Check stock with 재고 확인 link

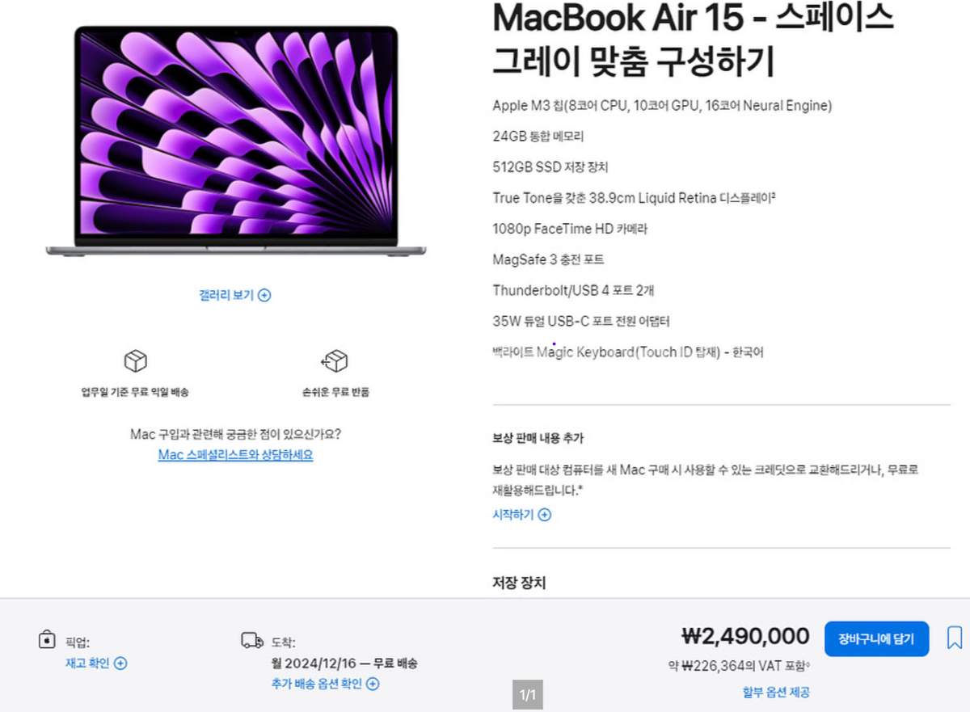pyautogui.click(x=87, y=664)
